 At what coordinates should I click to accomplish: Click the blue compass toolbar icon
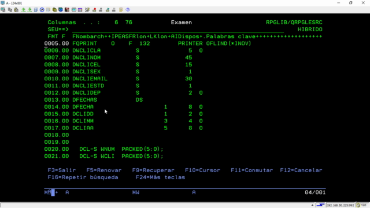42,10
